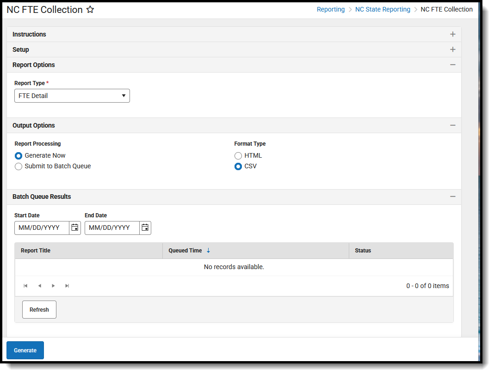Choose HTML format type

238,155
